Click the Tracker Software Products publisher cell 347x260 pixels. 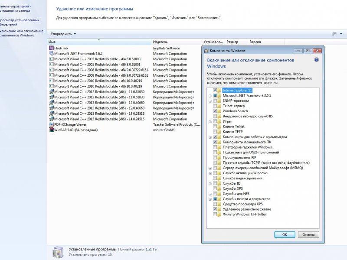(x=177, y=124)
